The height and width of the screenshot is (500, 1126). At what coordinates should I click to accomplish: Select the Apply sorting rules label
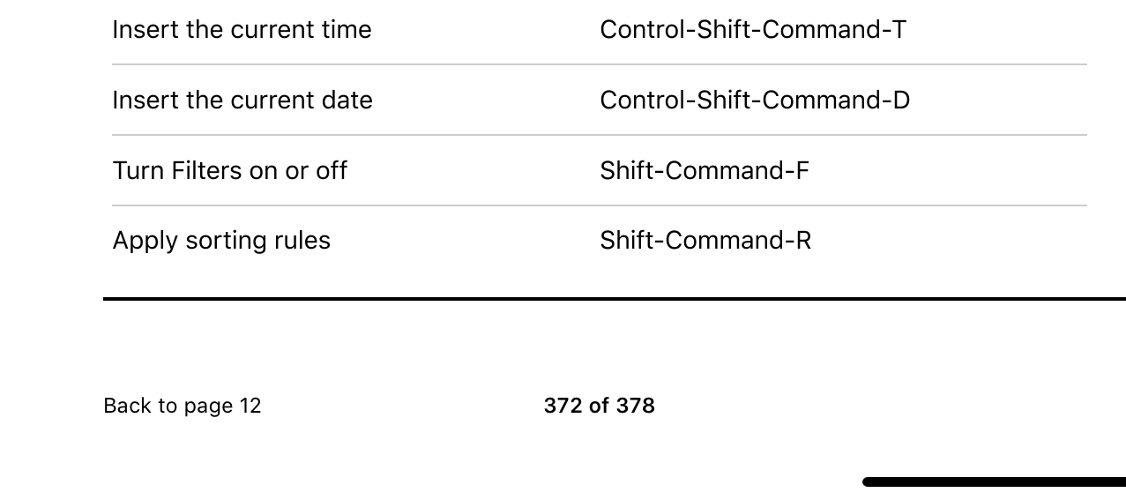coord(221,241)
